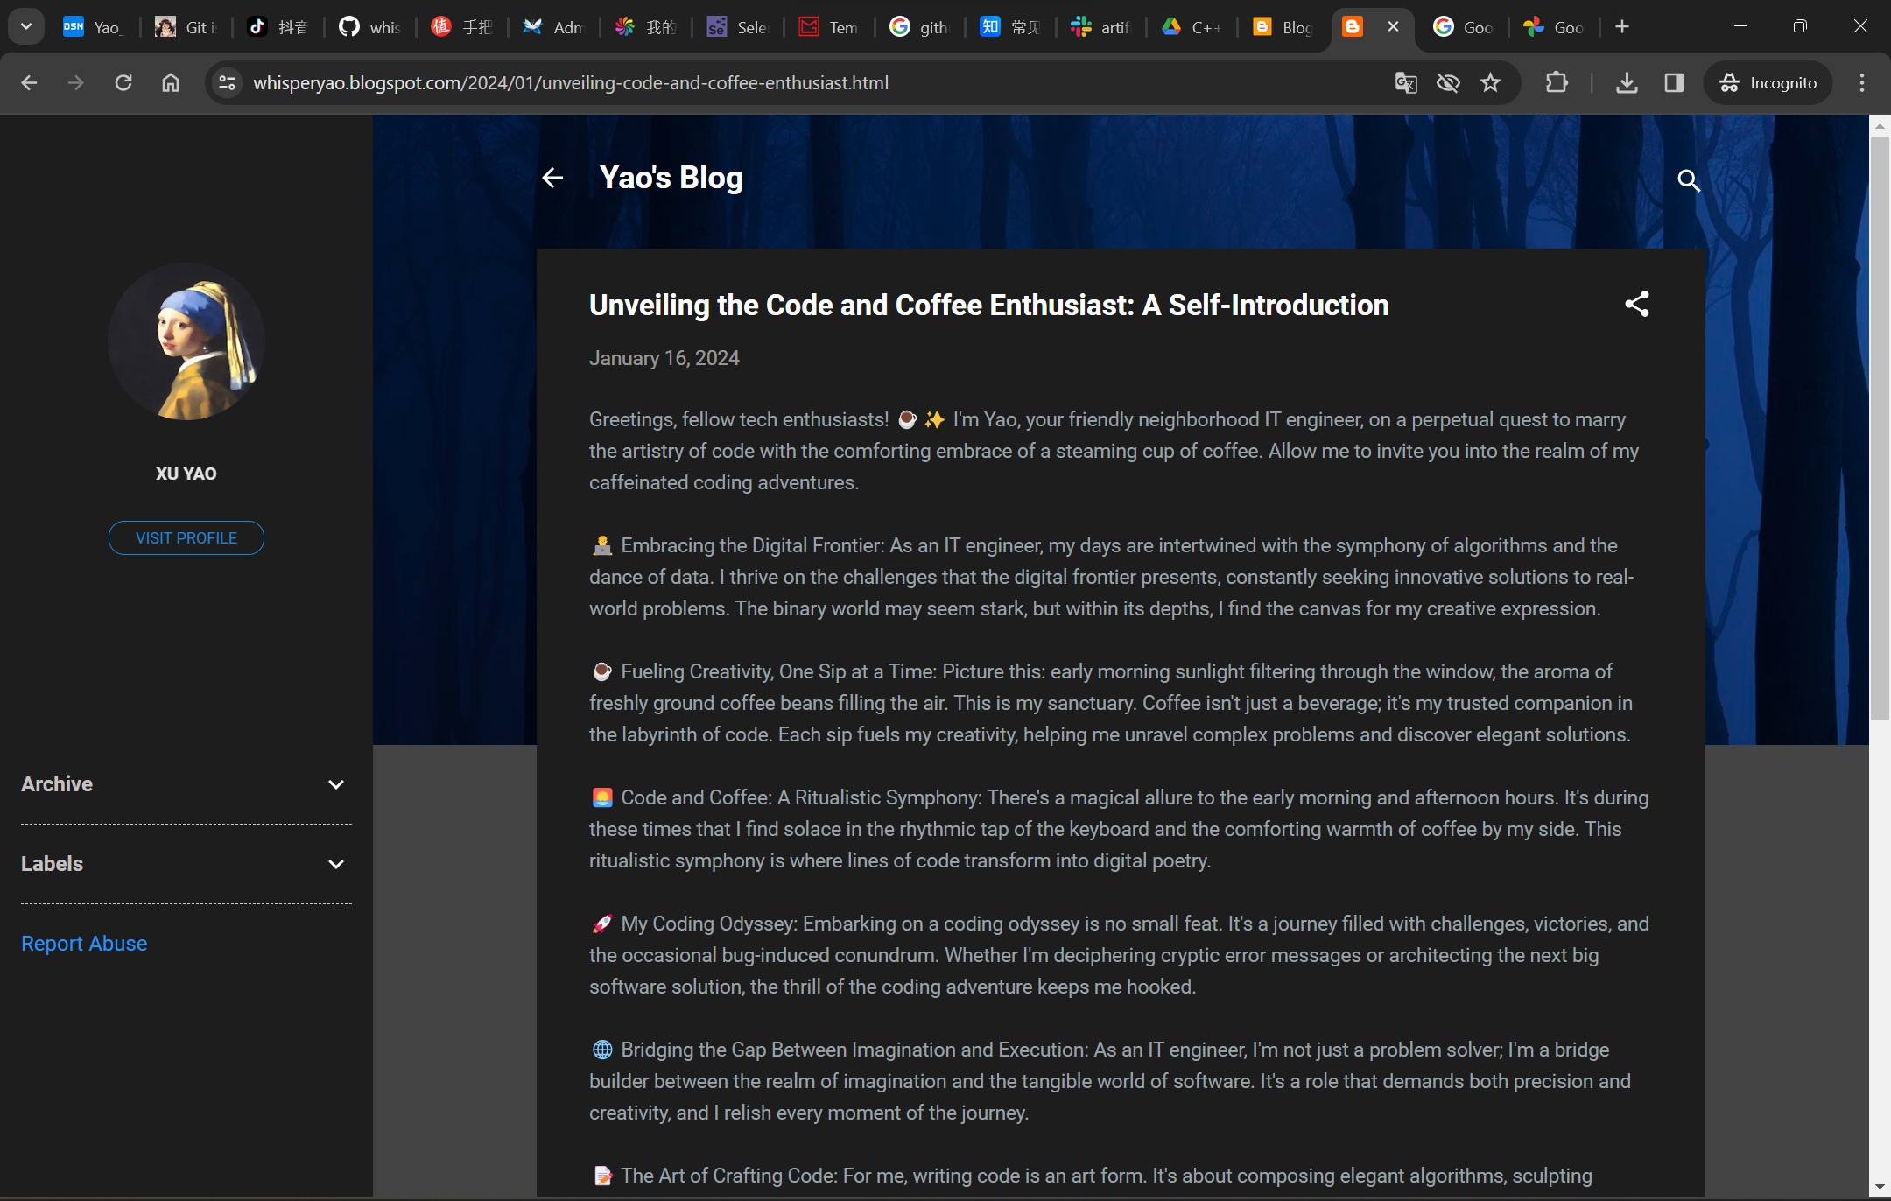The height and width of the screenshot is (1201, 1891).
Task: Click the blog search magnifier icon
Action: coord(1688,181)
